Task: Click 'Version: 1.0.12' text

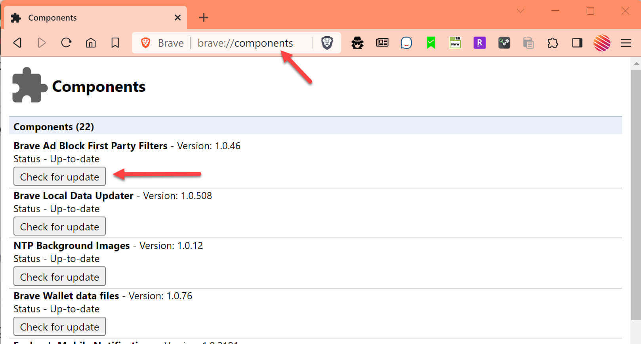Action: (x=171, y=245)
